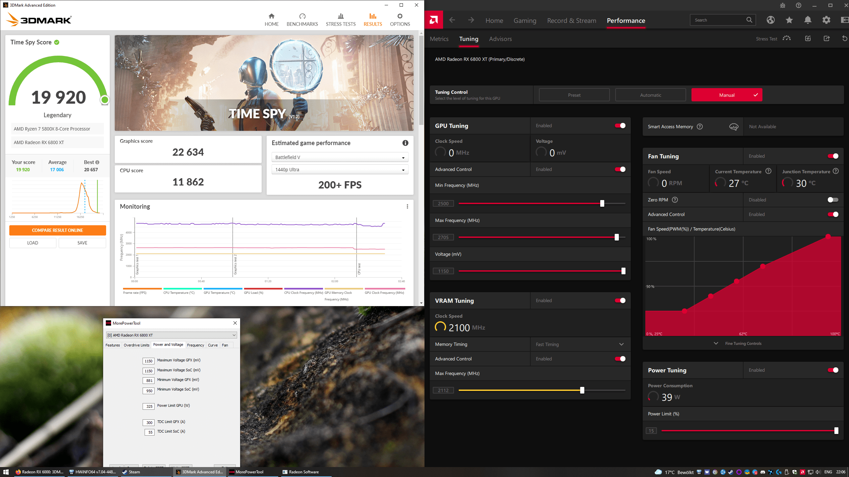Turn off the VRAM Tuning toggle
The width and height of the screenshot is (849, 477).
click(620, 300)
